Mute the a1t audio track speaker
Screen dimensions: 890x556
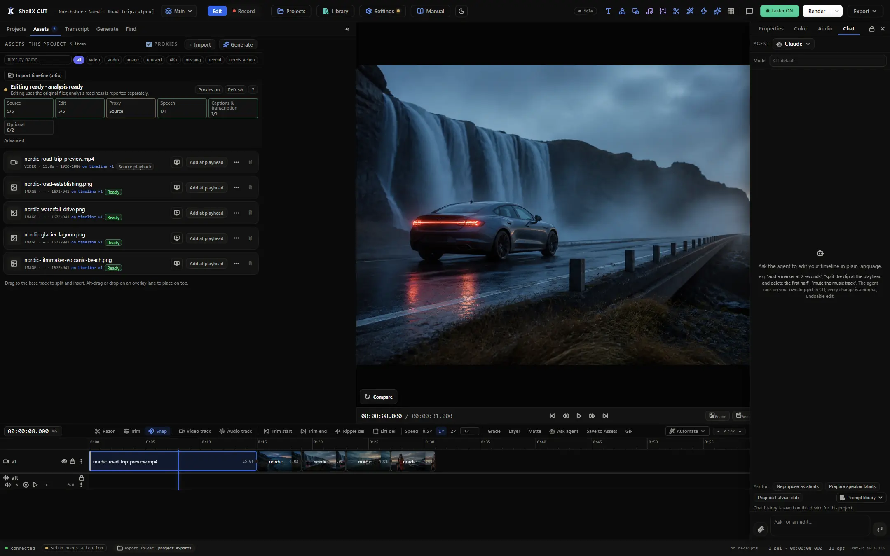(x=8, y=485)
